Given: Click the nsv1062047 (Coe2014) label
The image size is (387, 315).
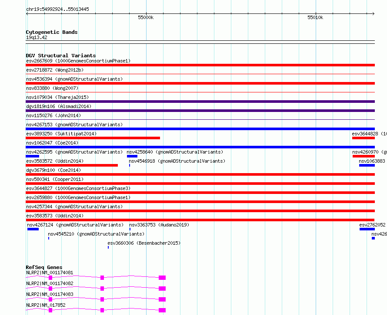Looking at the screenshot, I should (52, 143).
